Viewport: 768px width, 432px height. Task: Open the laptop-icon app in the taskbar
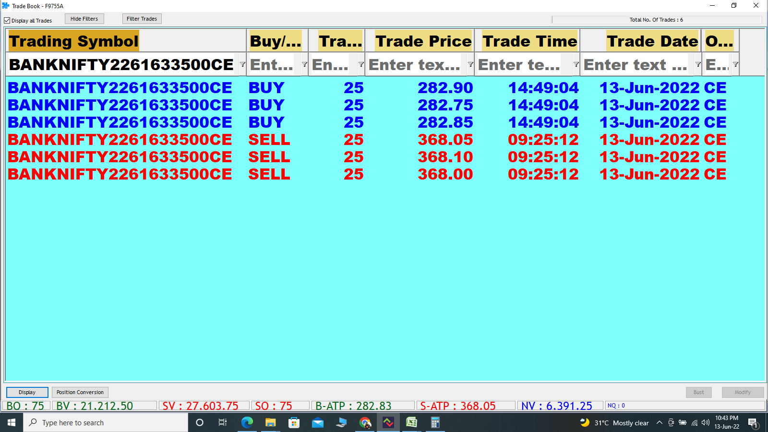341,422
